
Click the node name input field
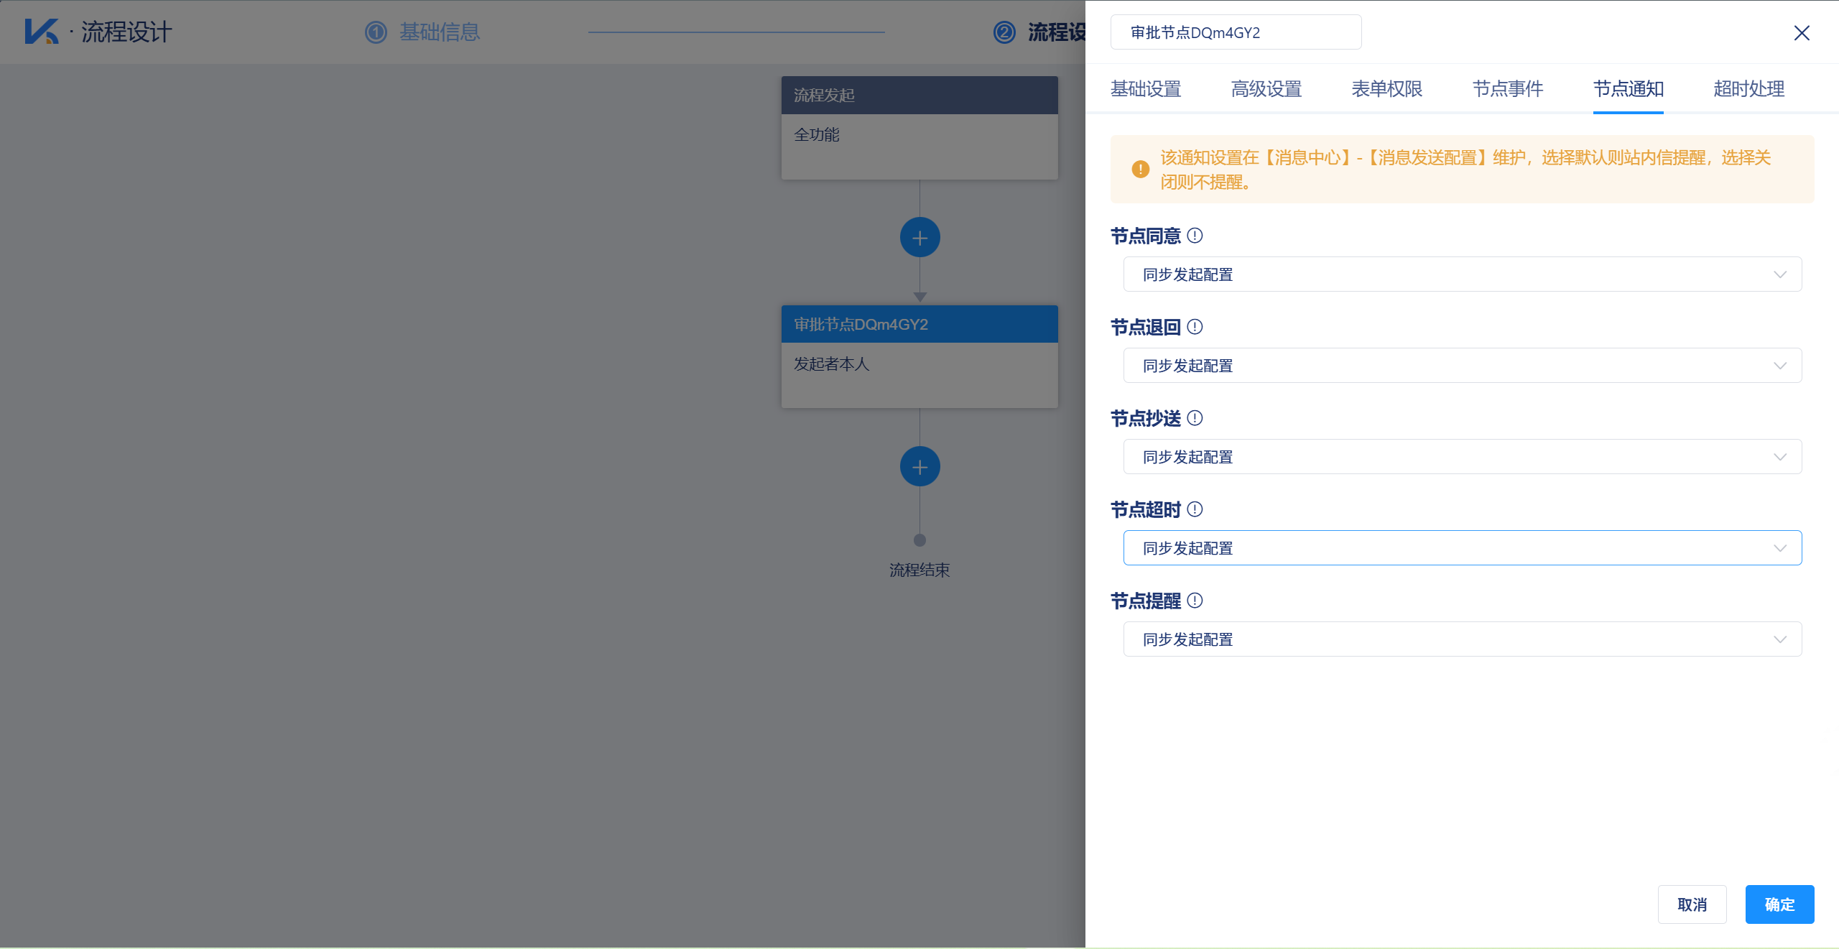(1236, 33)
